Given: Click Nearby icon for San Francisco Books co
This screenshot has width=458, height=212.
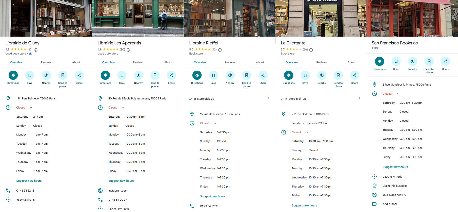Looking at the screenshot, I should pos(413,61).
